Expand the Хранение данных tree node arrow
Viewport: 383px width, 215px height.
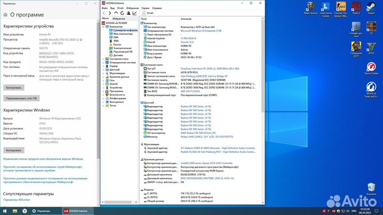[x=103, y=77]
